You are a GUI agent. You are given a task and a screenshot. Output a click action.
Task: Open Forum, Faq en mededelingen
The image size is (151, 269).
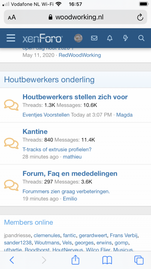click(x=70, y=173)
